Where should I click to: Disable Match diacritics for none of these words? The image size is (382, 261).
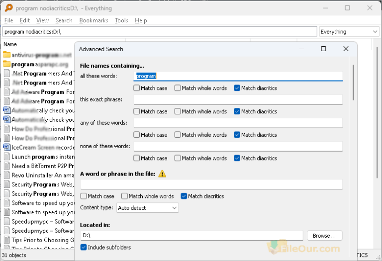(237, 158)
